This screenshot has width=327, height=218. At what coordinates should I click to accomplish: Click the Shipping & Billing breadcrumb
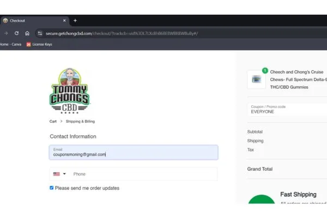(80, 122)
